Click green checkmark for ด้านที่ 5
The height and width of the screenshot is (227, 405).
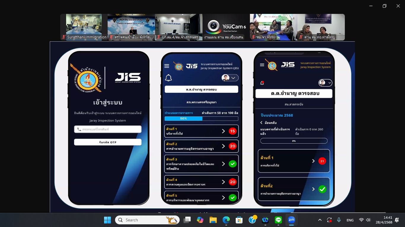tap(232, 197)
